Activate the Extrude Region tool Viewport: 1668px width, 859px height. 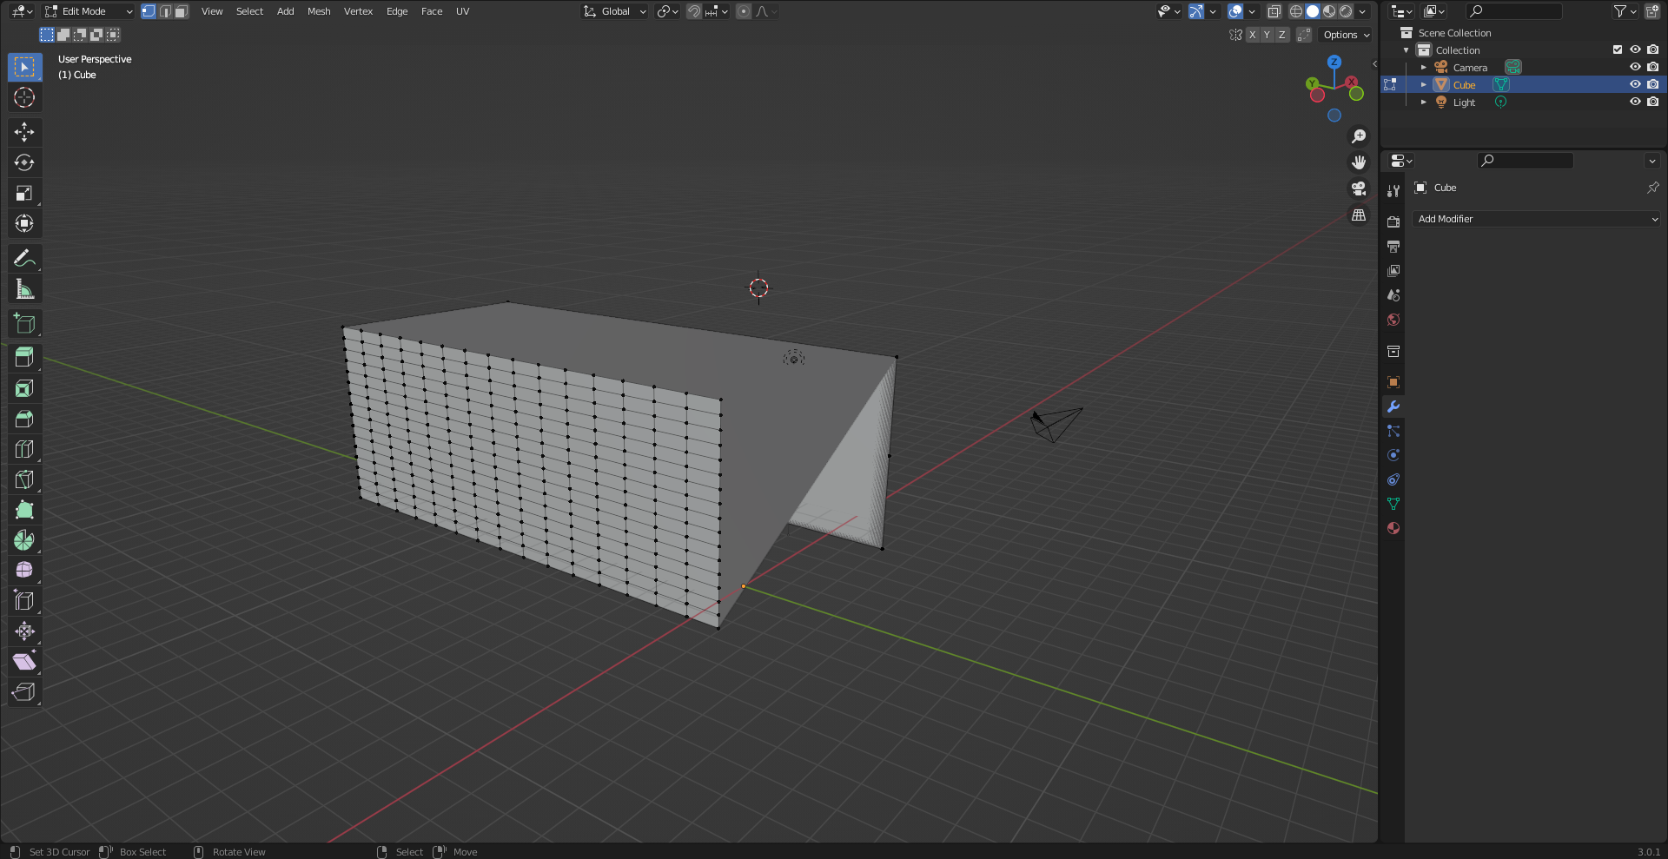[24, 357]
